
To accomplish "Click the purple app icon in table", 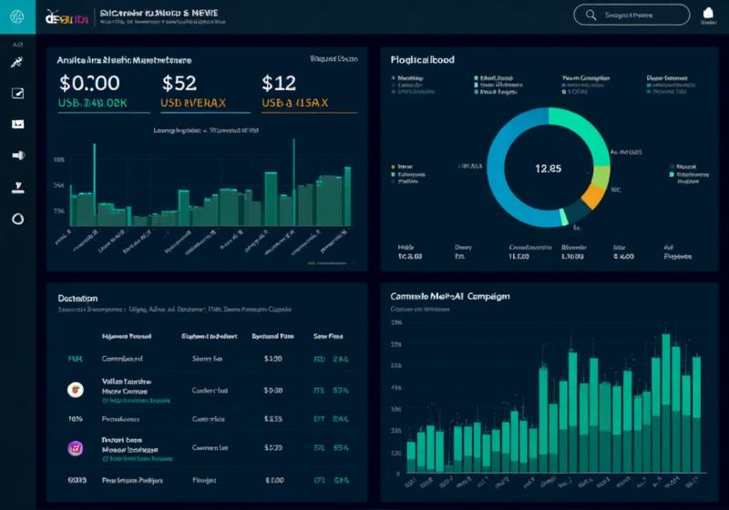I will [x=76, y=447].
